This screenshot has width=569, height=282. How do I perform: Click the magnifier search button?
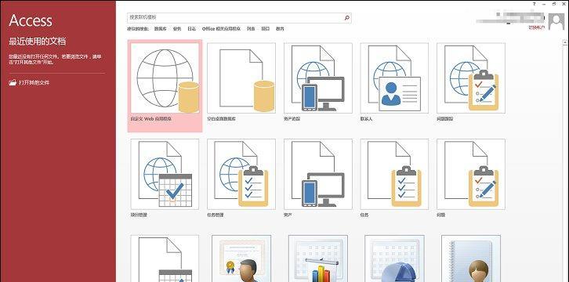pos(347,17)
